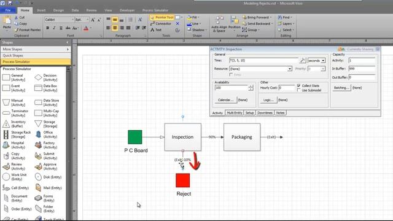Click the Send Backward button
393x221 pixels.
click(257, 23)
